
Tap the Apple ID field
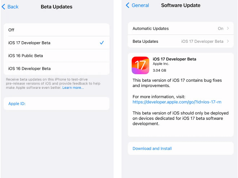coord(57,104)
